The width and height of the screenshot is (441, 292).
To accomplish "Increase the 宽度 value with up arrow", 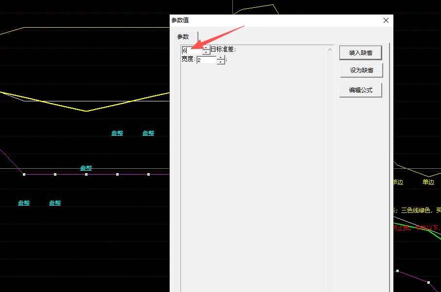I will click(x=221, y=58).
